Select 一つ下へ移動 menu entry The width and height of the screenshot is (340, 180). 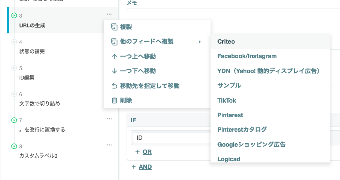tap(157, 71)
